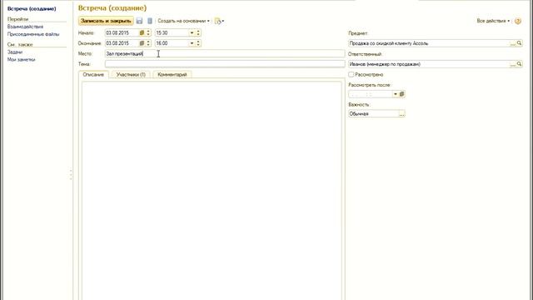Screen dimensions: 533x300
Task: Click ellipsis select button in Предмет field
Action: (513, 43)
